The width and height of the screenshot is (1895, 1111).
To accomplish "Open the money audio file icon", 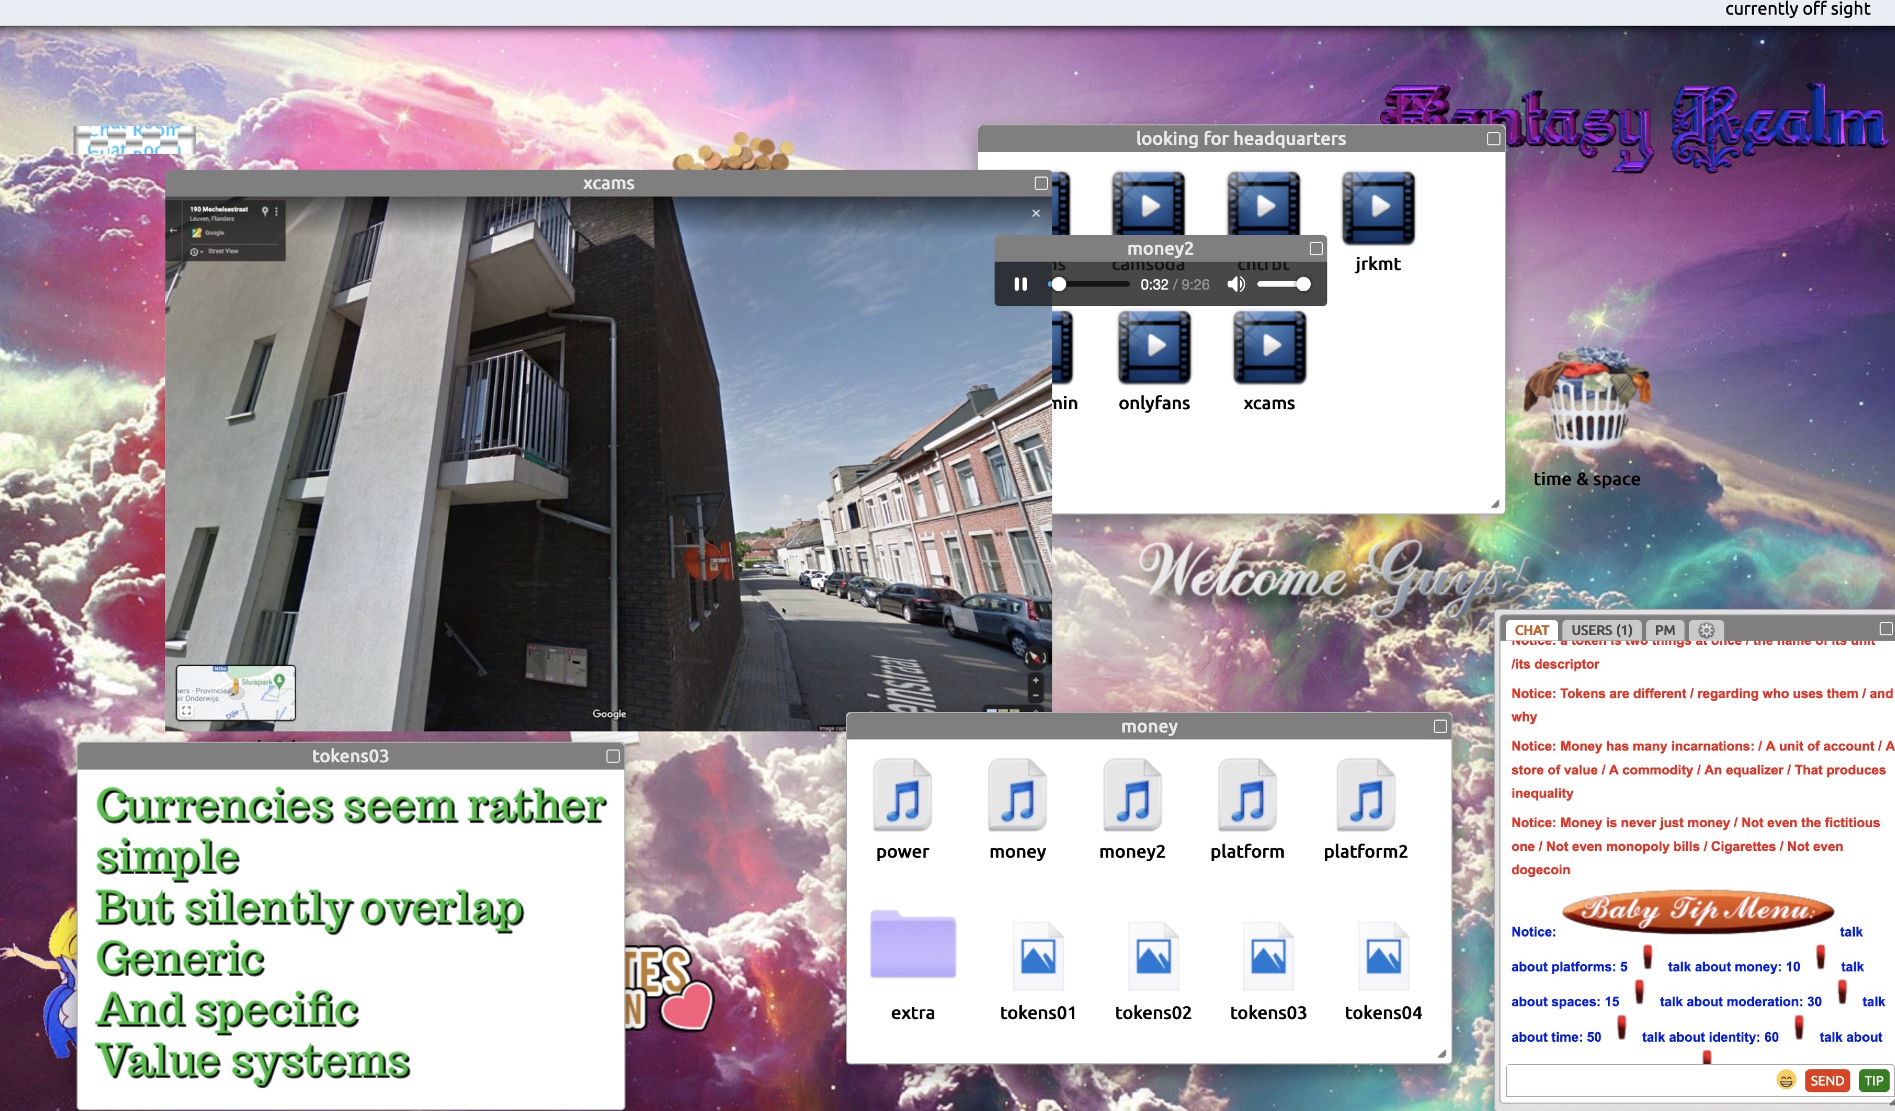I will click(1017, 794).
